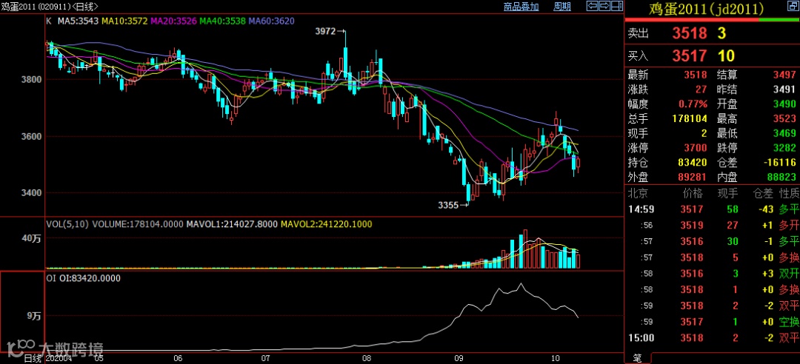
Task: Click the MAVOL2:241220.1000 label
Action: [327, 224]
